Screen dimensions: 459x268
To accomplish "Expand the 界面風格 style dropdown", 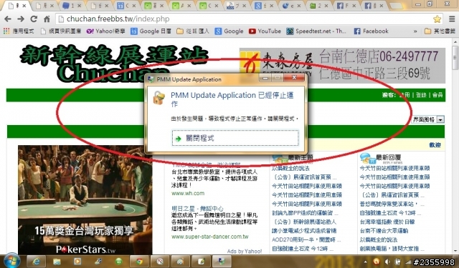I will click(428, 119).
